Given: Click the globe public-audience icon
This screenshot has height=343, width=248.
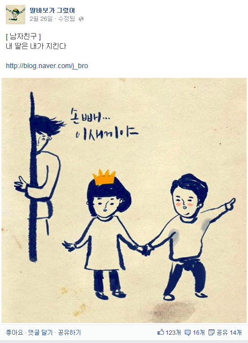Looking at the screenshot, I should (81, 19).
